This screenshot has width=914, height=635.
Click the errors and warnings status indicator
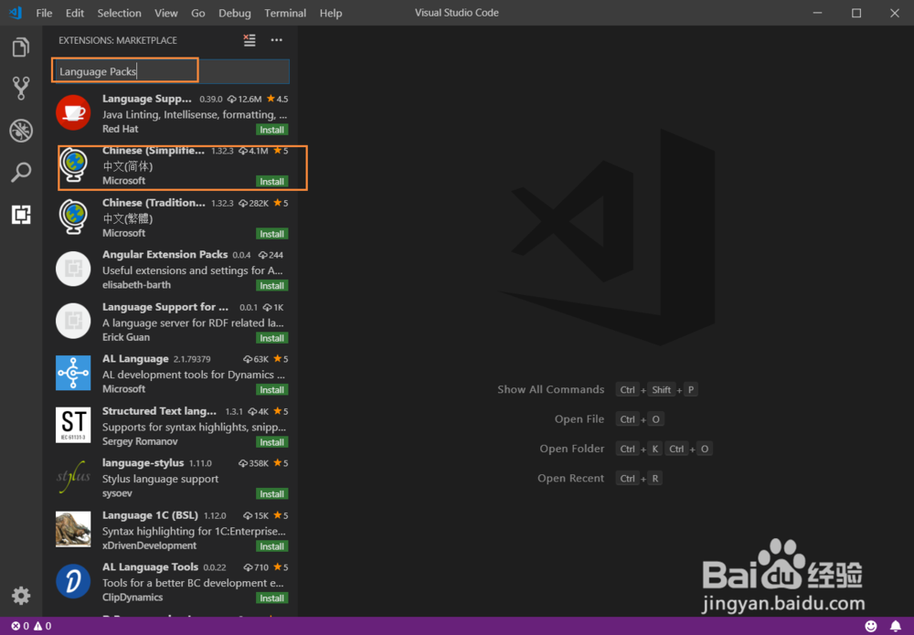coord(31,626)
